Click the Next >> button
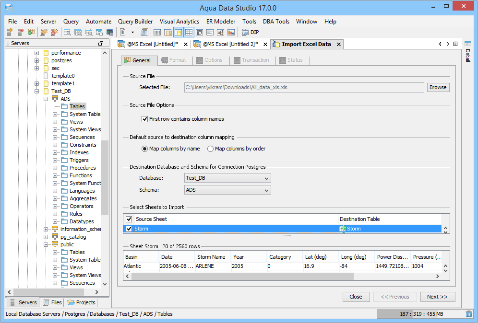 point(438,297)
